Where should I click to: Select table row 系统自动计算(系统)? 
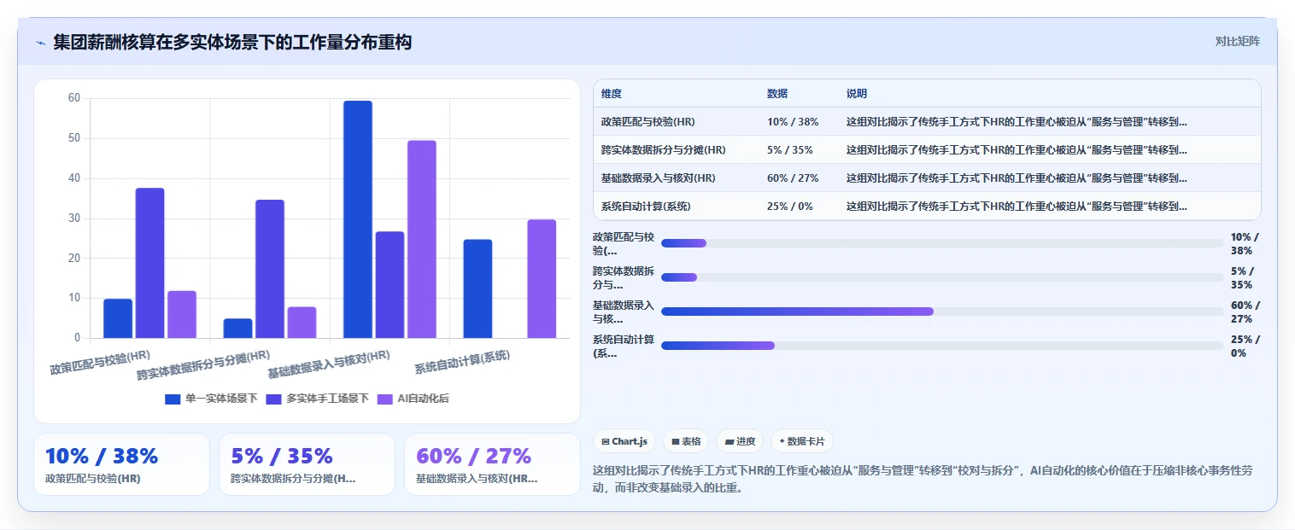point(927,207)
